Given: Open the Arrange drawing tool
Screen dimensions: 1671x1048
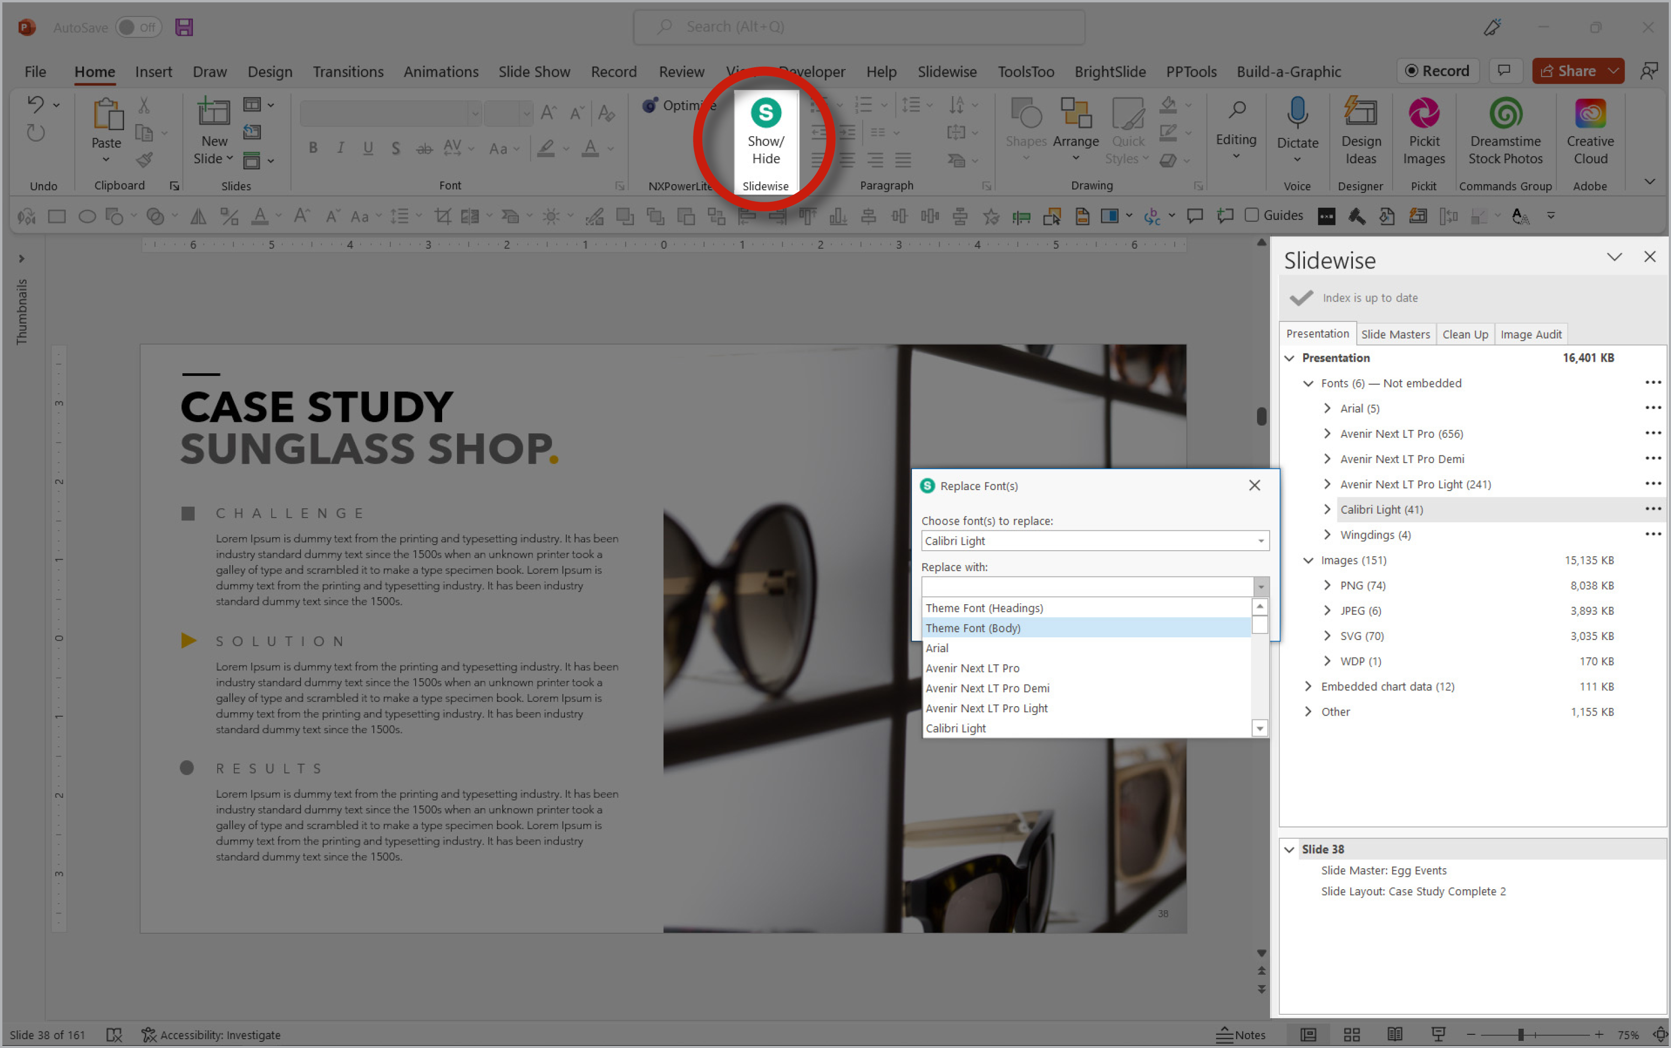Looking at the screenshot, I should [x=1076, y=130].
